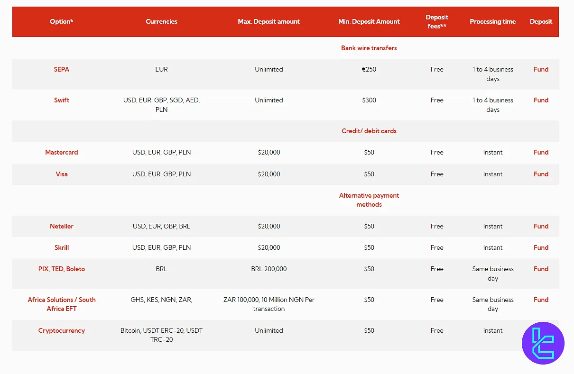Open the Swift deposit option link

point(62,100)
